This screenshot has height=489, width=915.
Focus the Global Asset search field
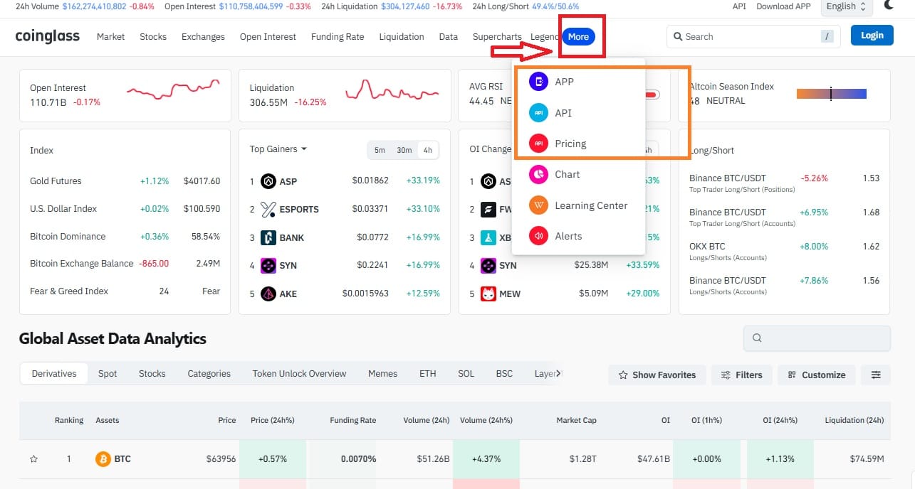click(x=817, y=338)
